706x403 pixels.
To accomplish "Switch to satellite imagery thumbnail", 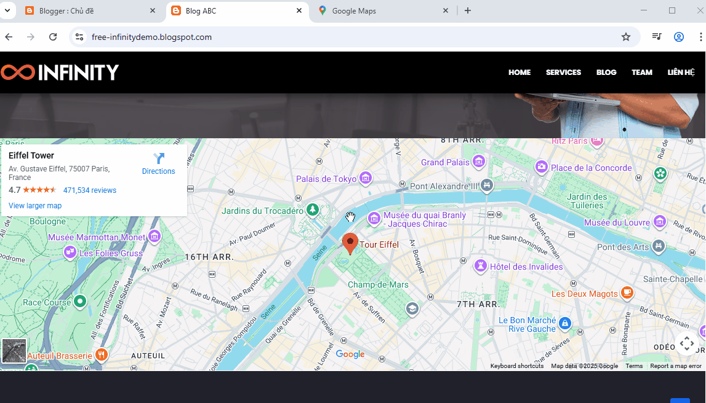I will pos(14,350).
